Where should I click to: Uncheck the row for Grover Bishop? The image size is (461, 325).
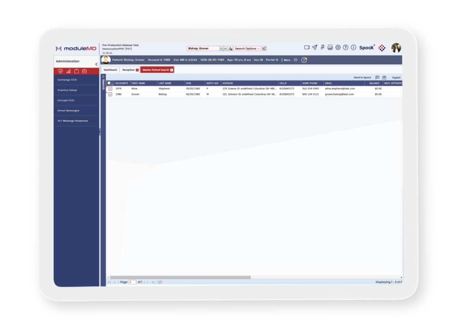coord(109,94)
